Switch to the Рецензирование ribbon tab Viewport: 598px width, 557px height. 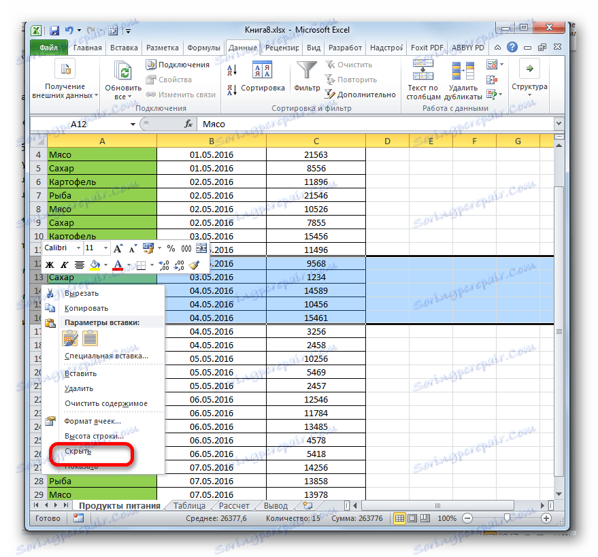pyautogui.click(x=282, y=48)
